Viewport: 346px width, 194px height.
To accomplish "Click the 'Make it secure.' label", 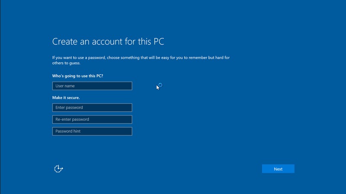I will coord(66,97).
